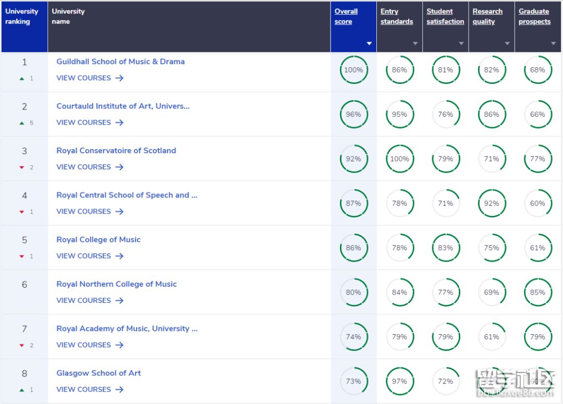This screenshot has width=563, height=404.
Task: Click Royal College of Music's 83% satisfaction ring
Action: (x=446, y=248)
